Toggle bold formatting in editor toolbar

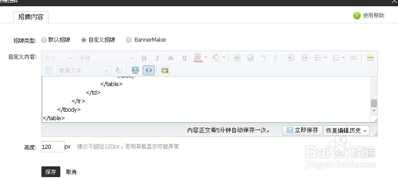click(144, 58)
